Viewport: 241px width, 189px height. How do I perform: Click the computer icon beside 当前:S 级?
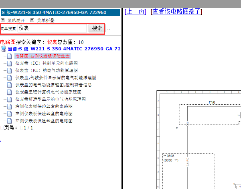(x=3, y=49)
